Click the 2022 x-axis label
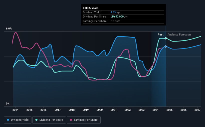Viewport: 205px width, 127px height. click(128, 110)
